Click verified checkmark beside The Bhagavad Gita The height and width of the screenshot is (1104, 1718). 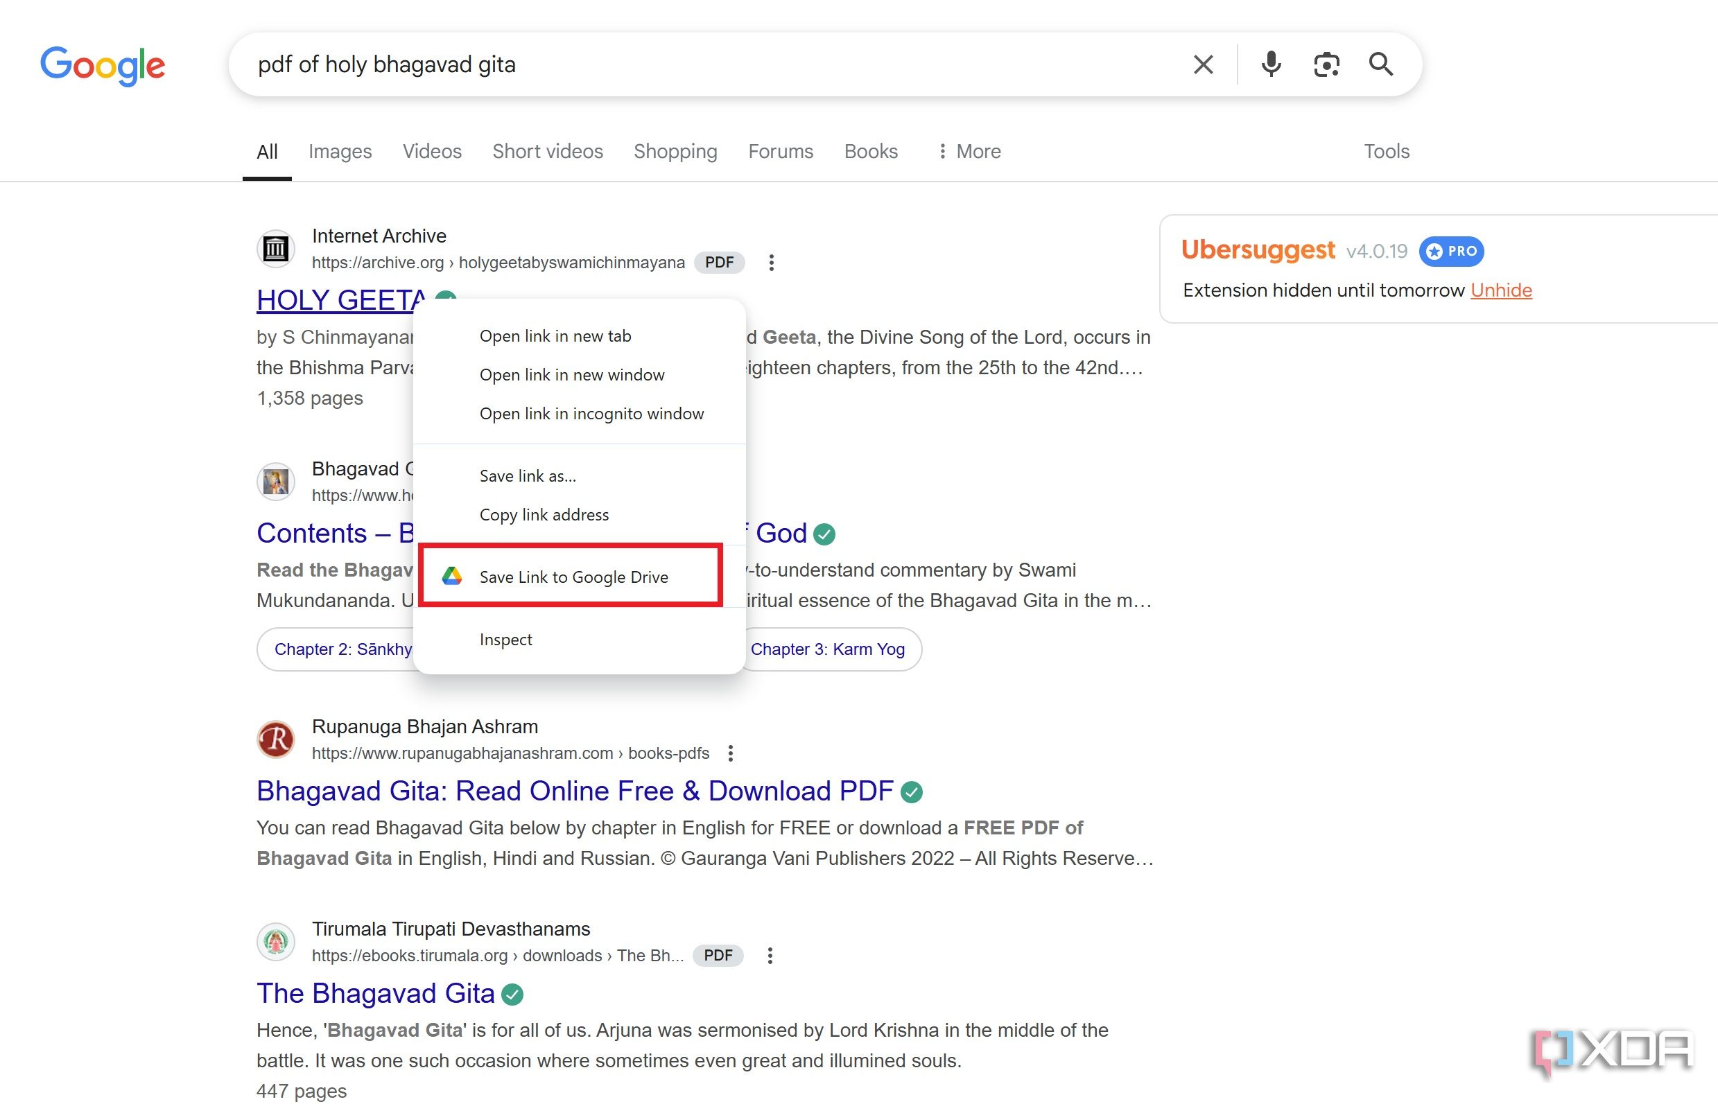tap(512, 995)
